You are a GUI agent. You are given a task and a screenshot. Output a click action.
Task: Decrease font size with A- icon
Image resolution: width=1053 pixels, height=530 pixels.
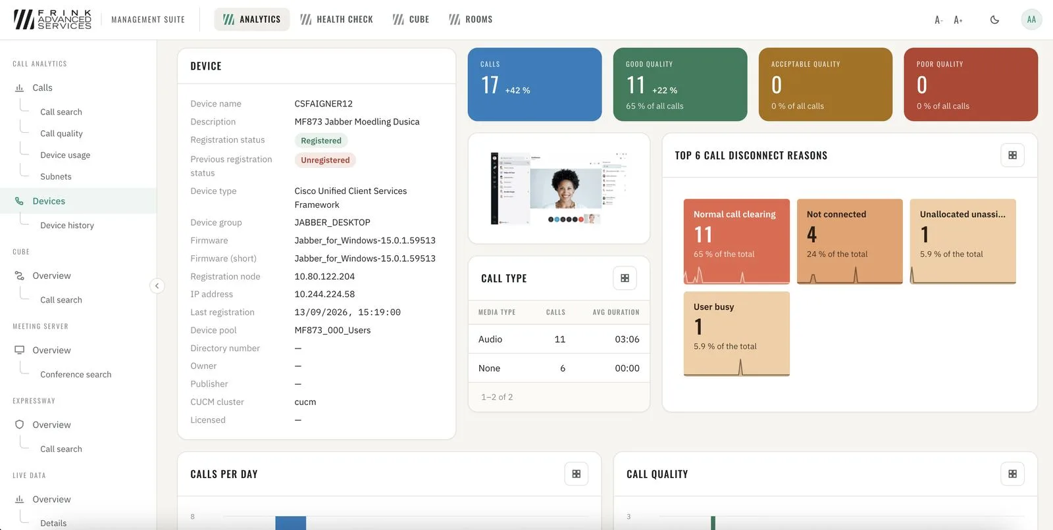tap(938, 20)
